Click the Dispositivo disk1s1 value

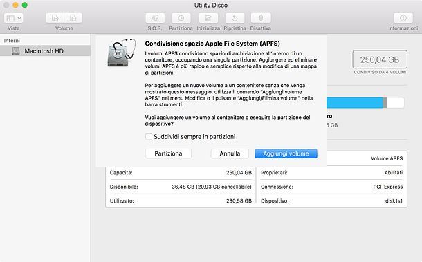394,200
